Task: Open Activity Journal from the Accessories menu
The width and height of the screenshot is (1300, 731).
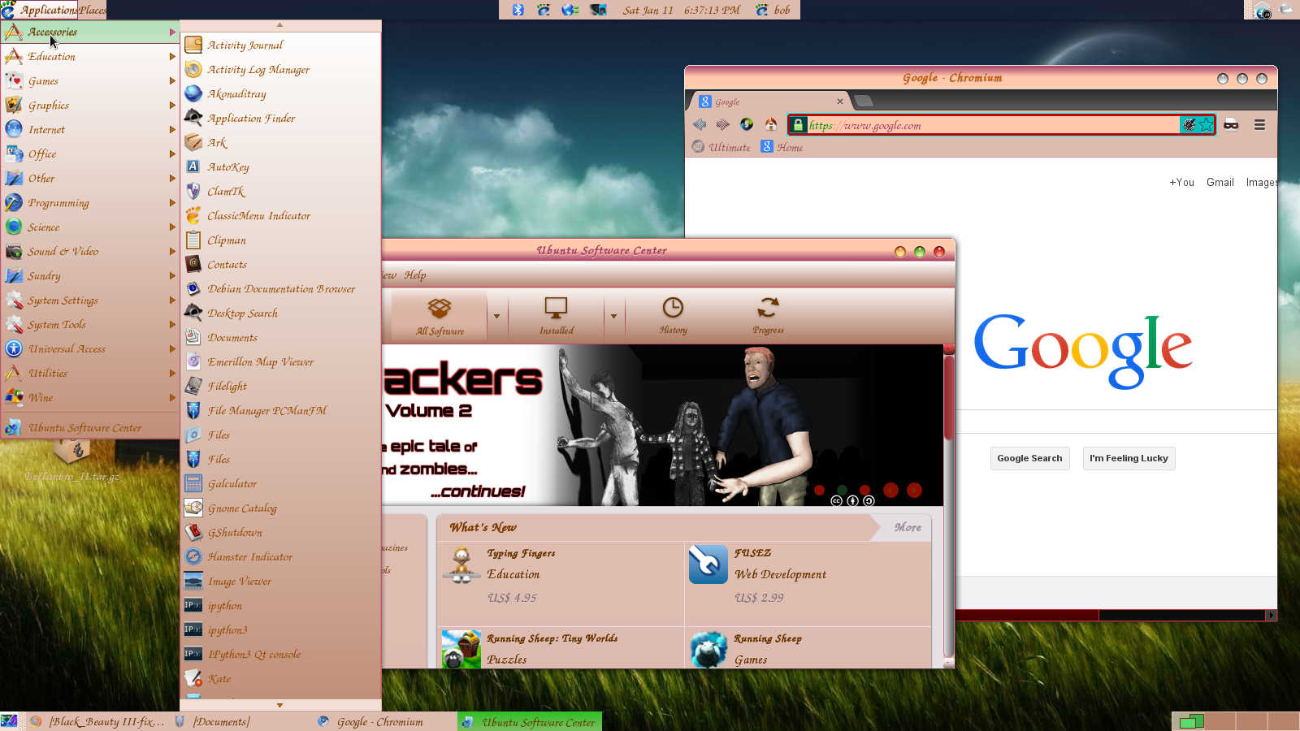Action: 280,45
